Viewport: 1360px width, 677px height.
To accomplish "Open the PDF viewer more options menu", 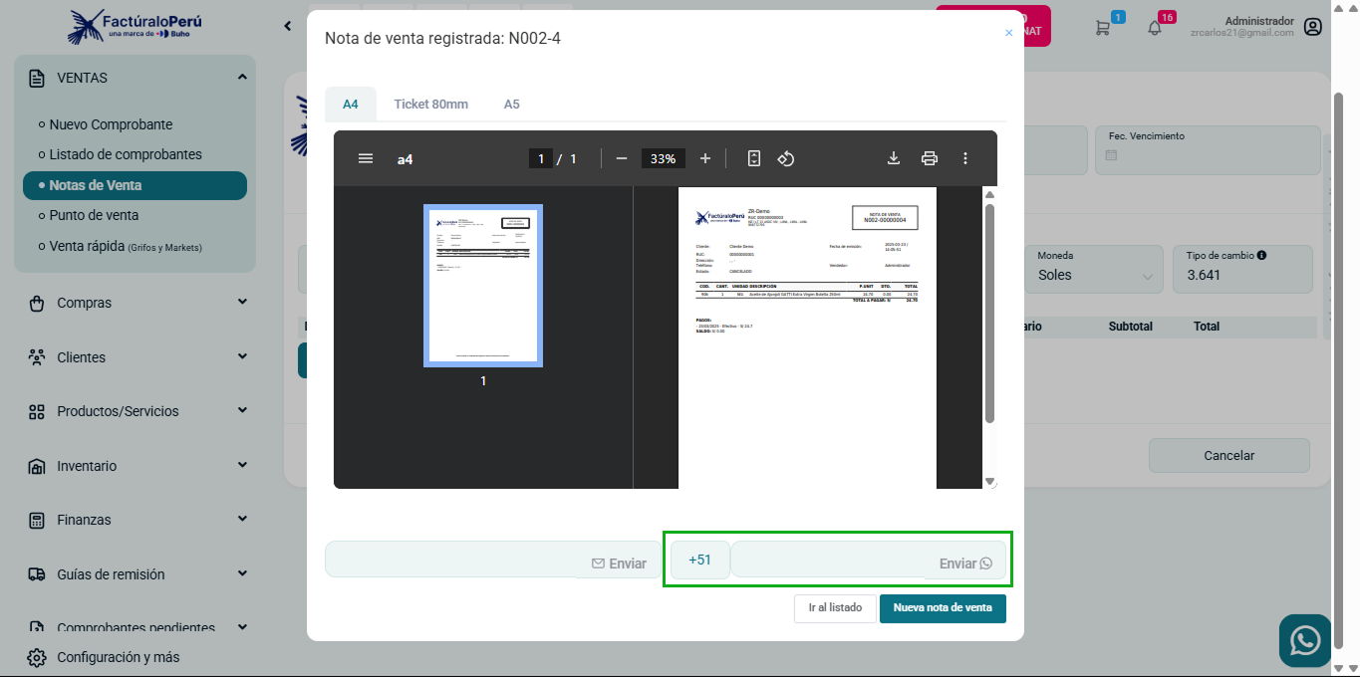I will [x=964, y=158].
